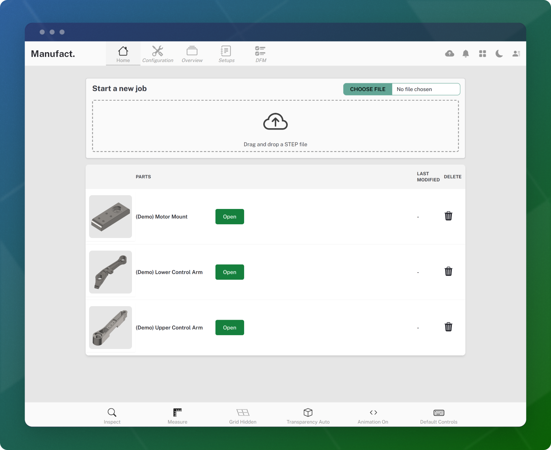Go to the Setups tab
Screen dimensions: 551x450
(226, 54)
